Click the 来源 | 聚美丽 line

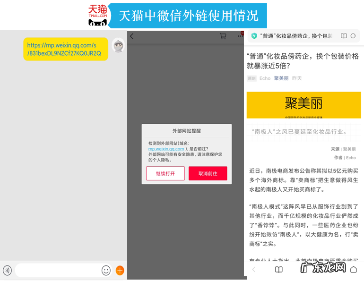point(343,149)
